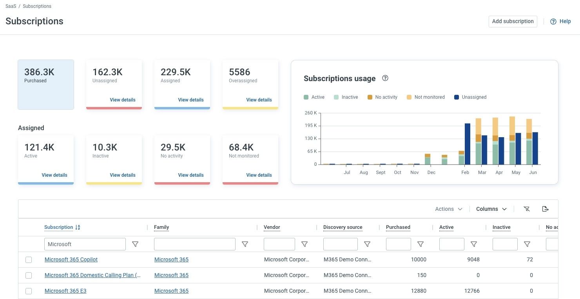Viewport: 580px width, 299px height.
Task: Select the Purchased summary card
Action: pos(46,85)
